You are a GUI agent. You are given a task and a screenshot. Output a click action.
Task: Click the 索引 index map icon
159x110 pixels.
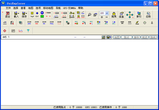point(139,15)
